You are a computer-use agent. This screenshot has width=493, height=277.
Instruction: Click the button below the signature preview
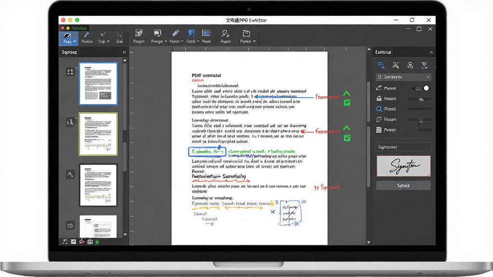click(x=403, y=186)
